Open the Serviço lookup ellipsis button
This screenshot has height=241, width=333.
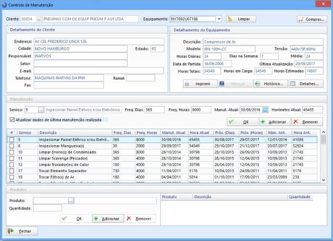(x=41, y=110)
